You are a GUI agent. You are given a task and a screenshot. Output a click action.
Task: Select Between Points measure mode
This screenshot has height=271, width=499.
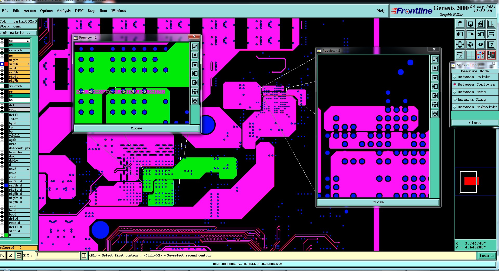pyautogui.click(x=475, y=77)
